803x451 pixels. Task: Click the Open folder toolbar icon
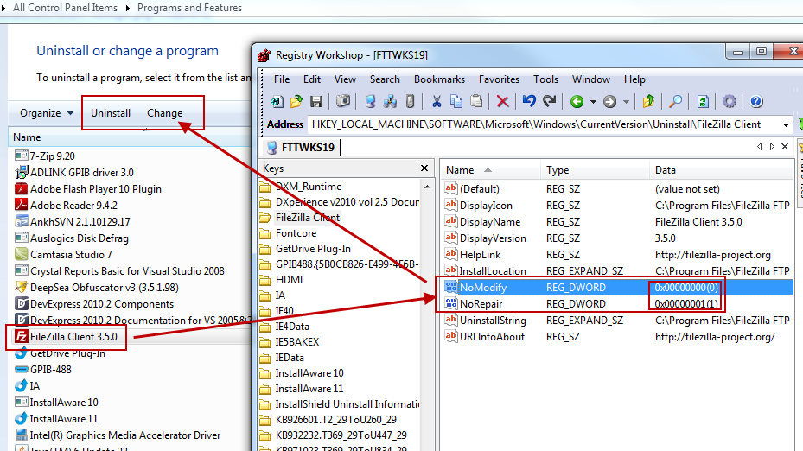pos(296,101)
